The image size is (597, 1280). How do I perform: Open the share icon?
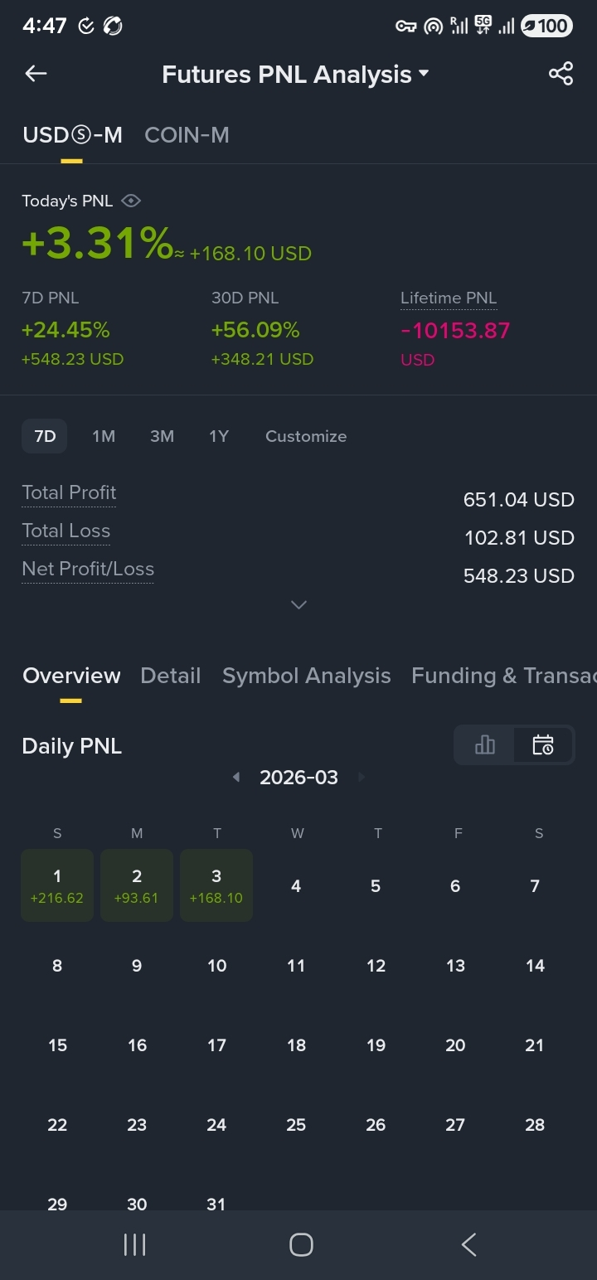[x=561, y=74]
